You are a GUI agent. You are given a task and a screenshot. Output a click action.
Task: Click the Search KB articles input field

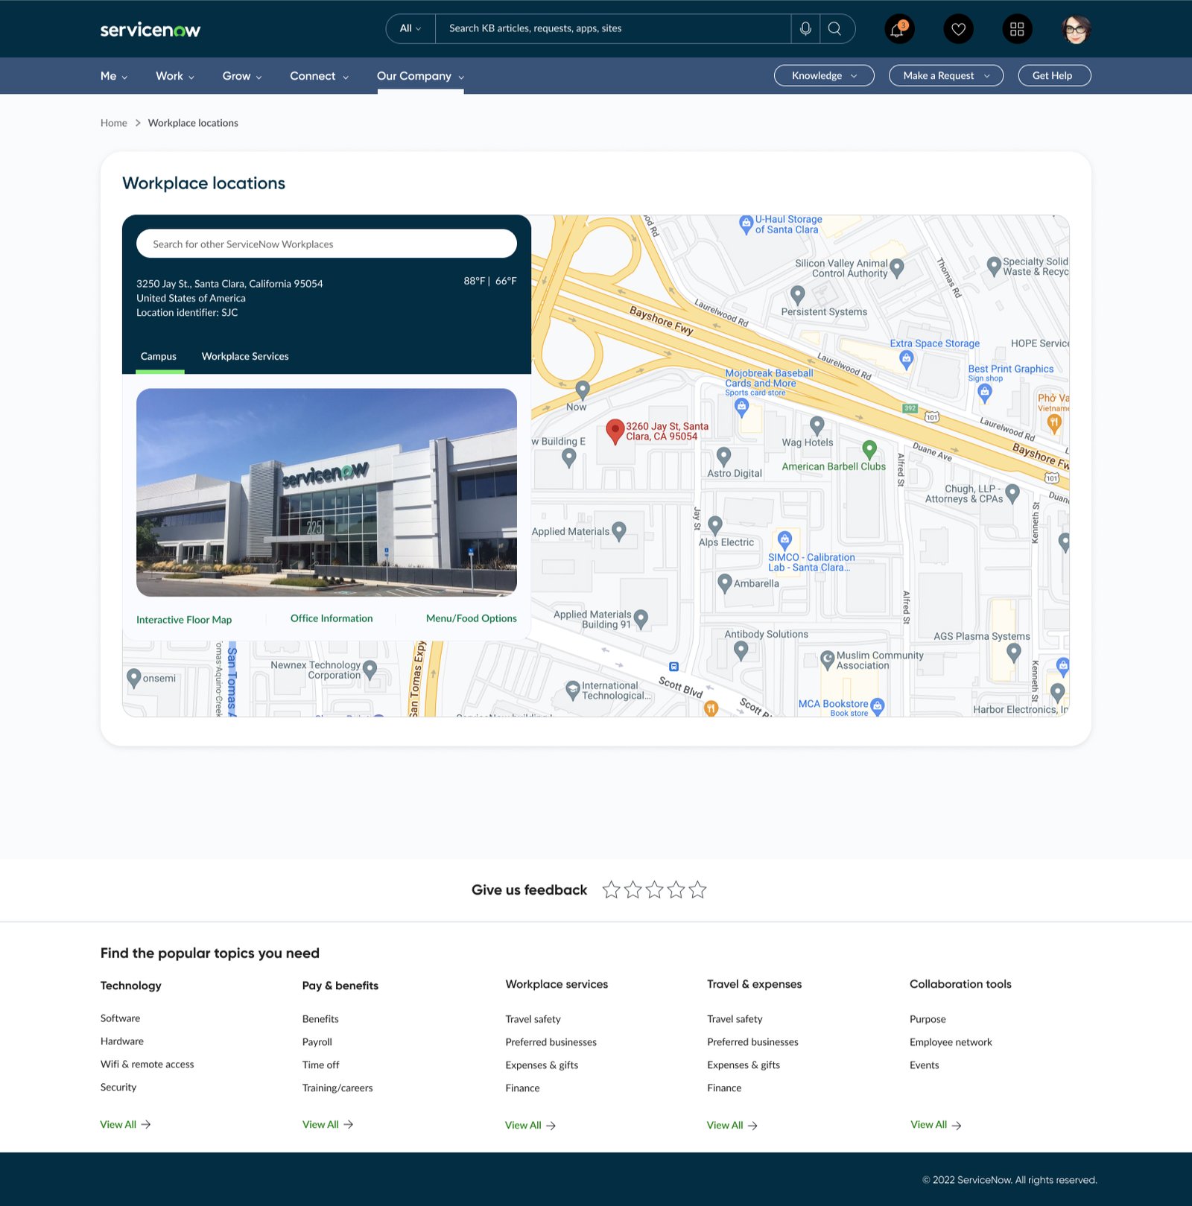tap(612, 28)
